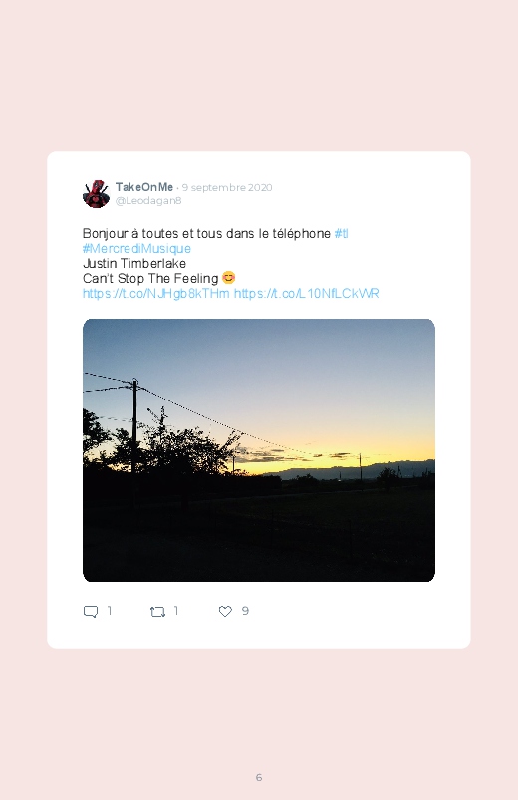The width and height of the screenshot is (518, 800).
Task: Click the TakeOnMe display name
Action: [144, 187]
